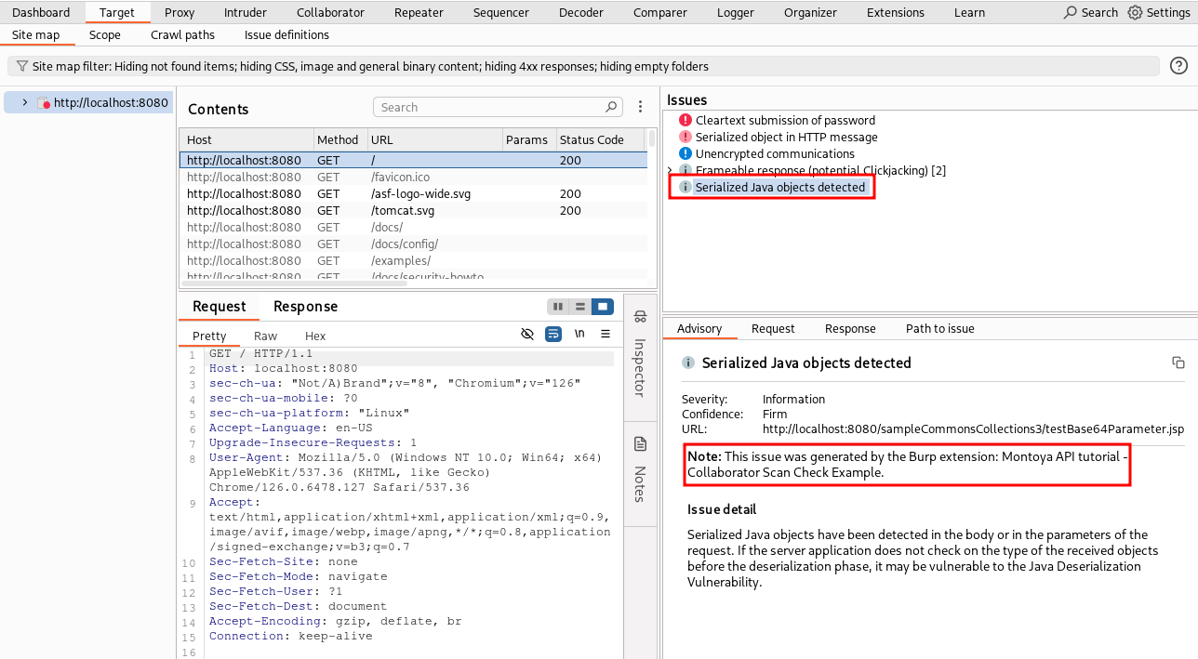Open site map help question mark
Viewport: 1198px width, 659px height.
coord(1178,66)
